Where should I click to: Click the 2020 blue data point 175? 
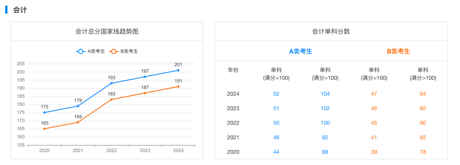[x=44, y=113]
